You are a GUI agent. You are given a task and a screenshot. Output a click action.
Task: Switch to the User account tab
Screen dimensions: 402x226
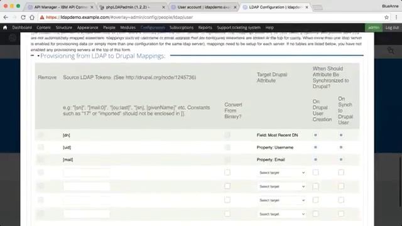(204, 7)
